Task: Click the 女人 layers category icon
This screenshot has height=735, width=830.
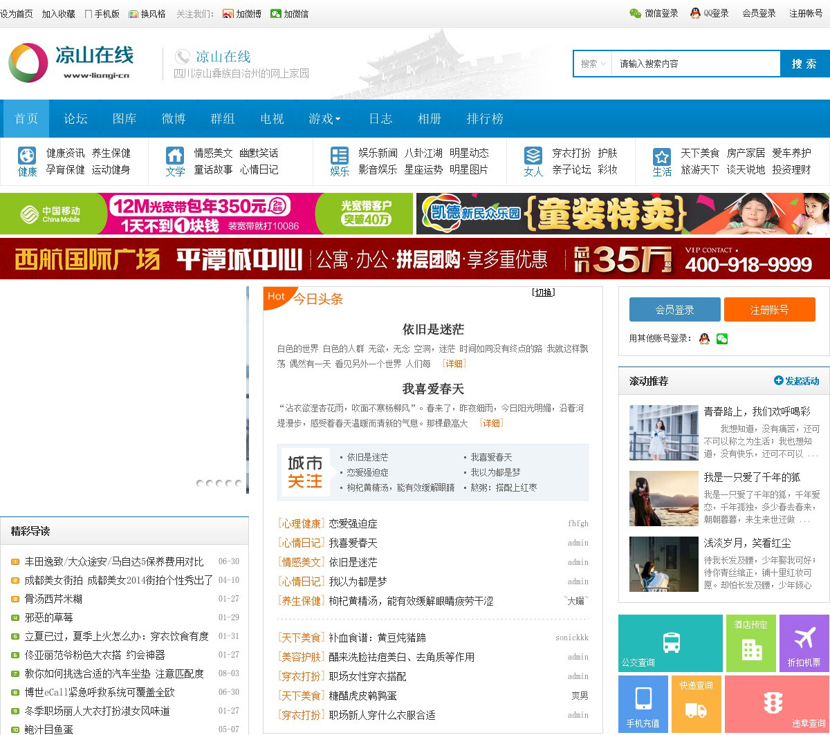Action: click(x=533, y=155)
